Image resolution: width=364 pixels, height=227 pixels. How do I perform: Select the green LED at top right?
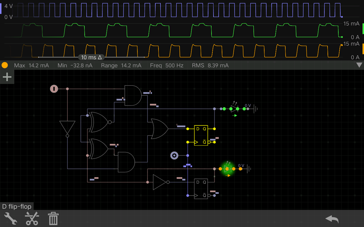235,109
